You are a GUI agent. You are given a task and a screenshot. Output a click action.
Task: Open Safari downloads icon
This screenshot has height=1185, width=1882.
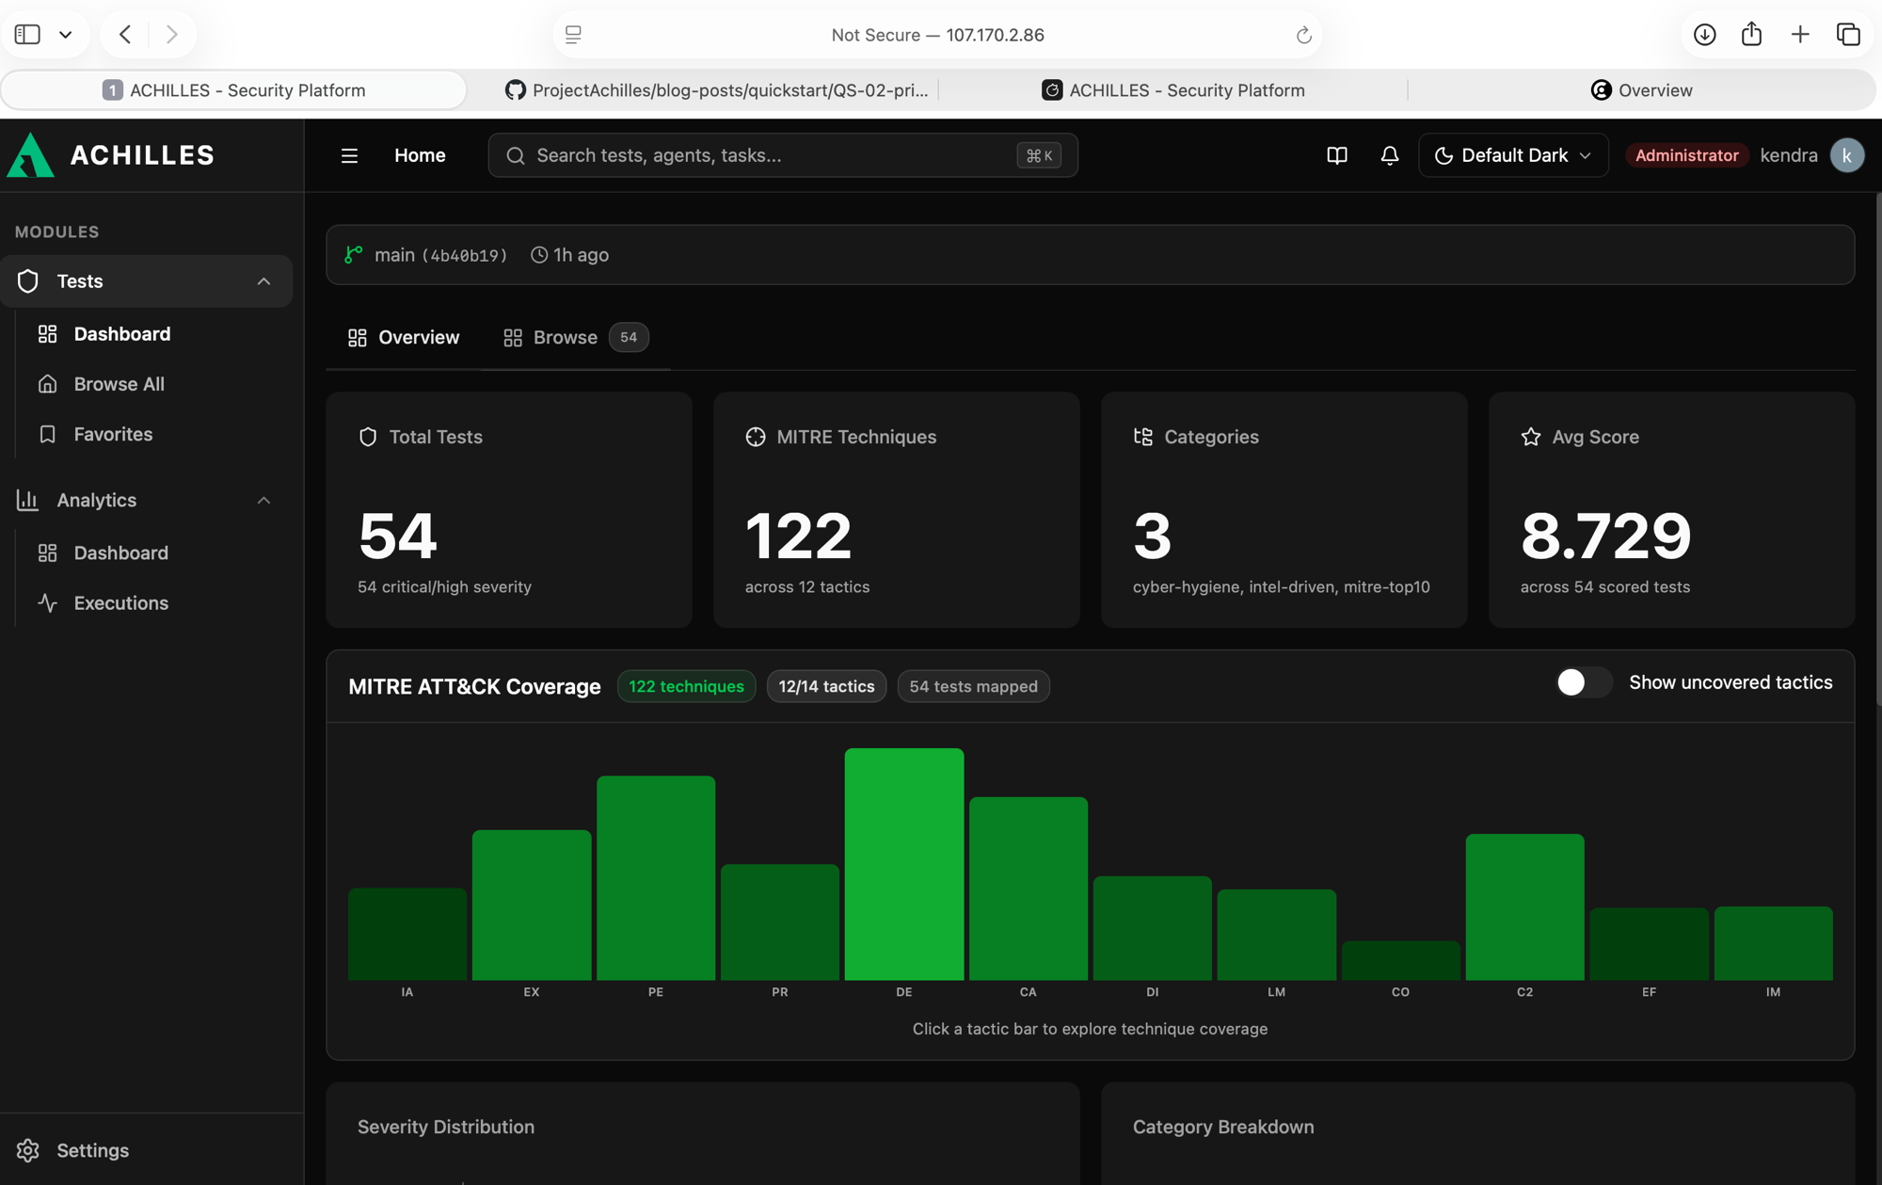click(1704, 35)
